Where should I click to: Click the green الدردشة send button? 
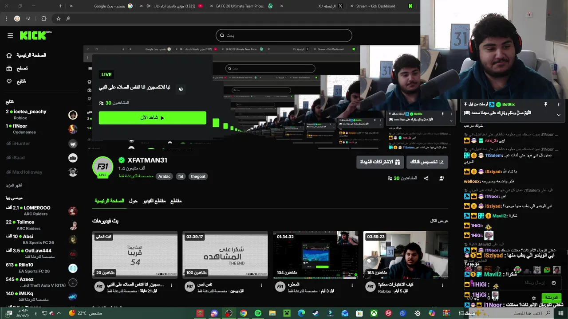551,298
